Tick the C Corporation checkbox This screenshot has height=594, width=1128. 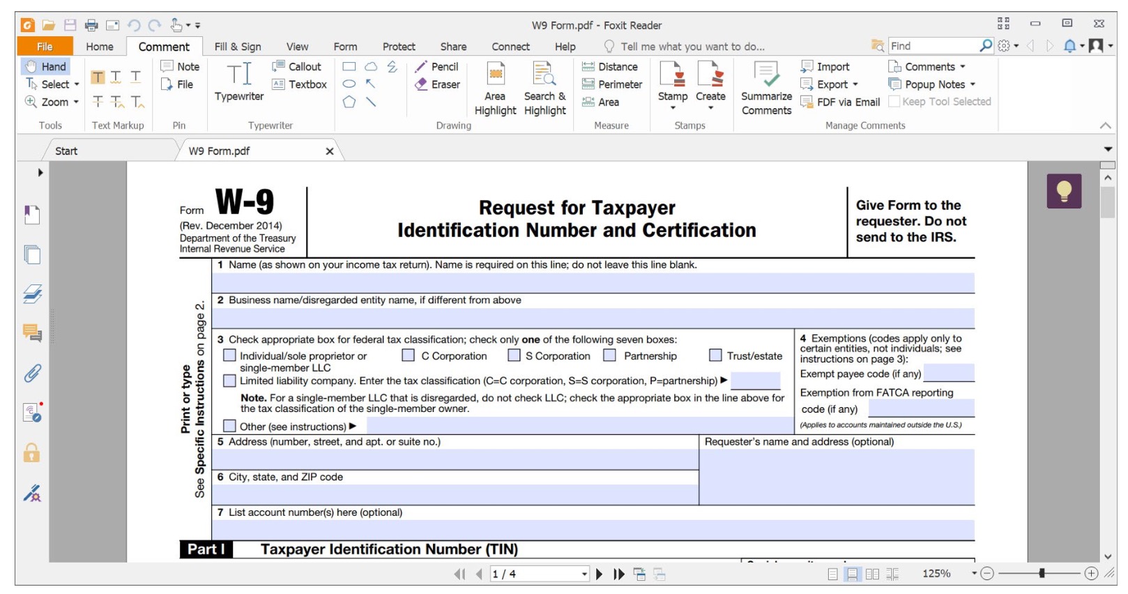tap(409, 356)
